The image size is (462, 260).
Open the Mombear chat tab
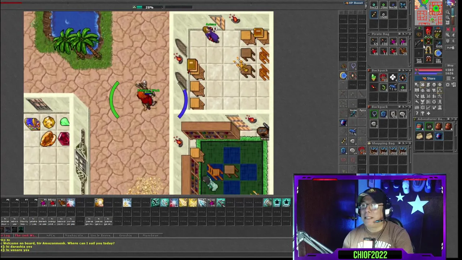[x=151, y=235]
